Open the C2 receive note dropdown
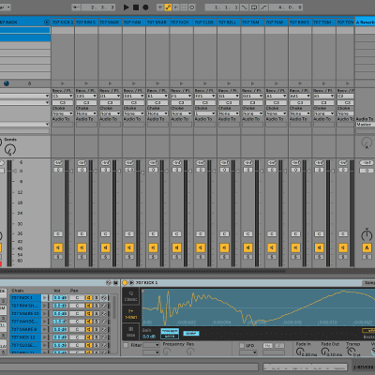This screenshot has width=375, height=375. (x=346, y=97)
